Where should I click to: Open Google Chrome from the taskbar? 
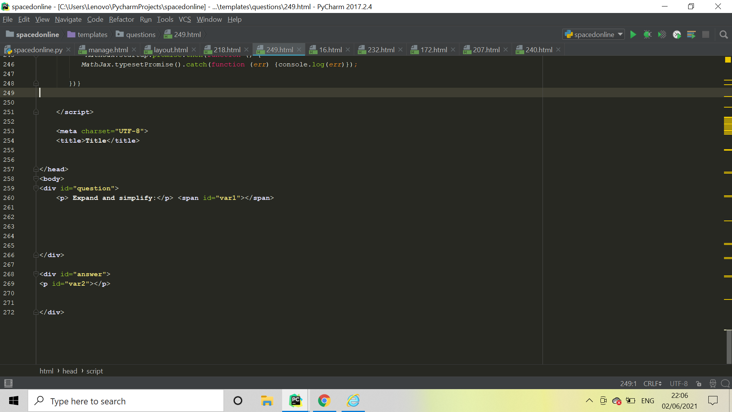(324, 401)
